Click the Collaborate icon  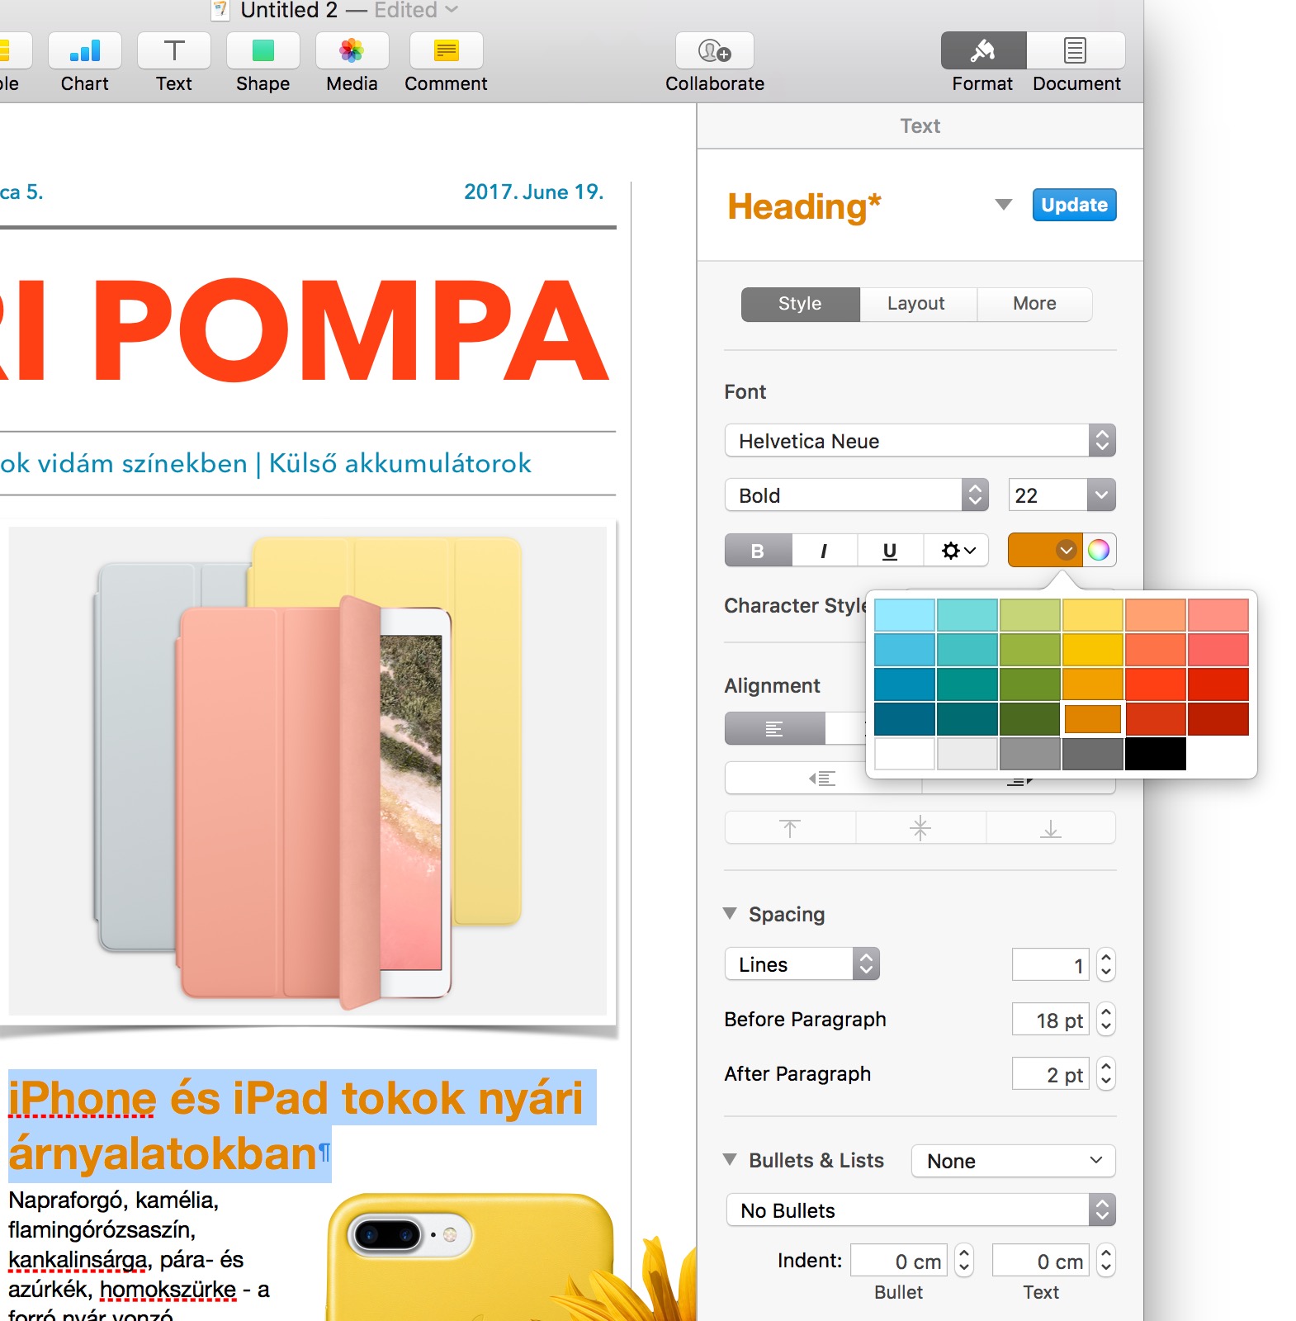(715, 51)
